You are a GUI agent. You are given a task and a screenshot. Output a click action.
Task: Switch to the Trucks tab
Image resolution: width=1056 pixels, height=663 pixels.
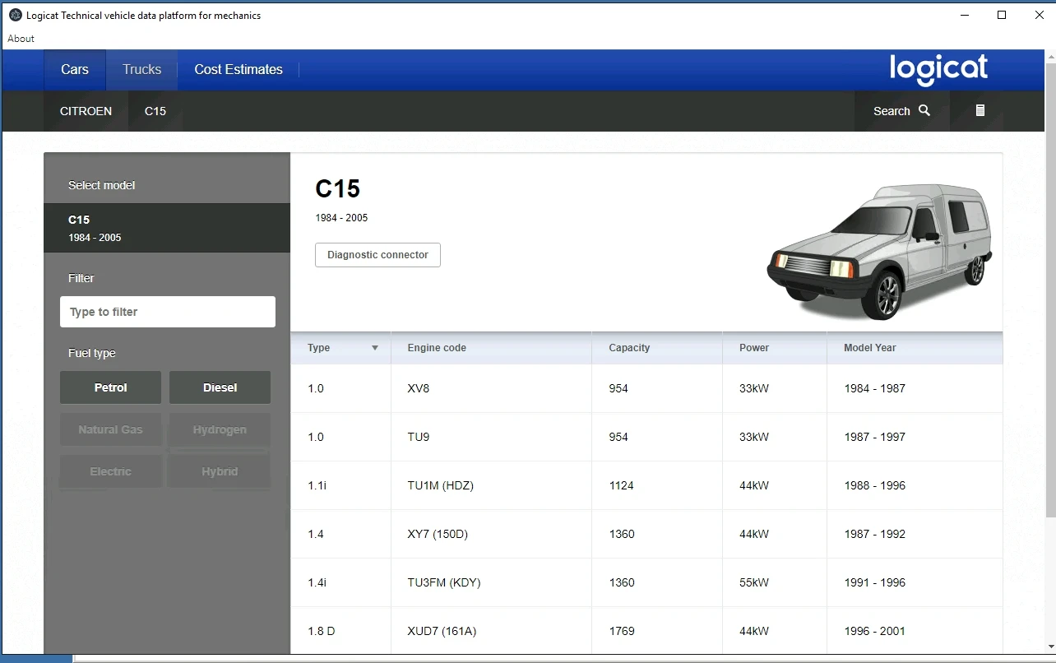point(141,70)
